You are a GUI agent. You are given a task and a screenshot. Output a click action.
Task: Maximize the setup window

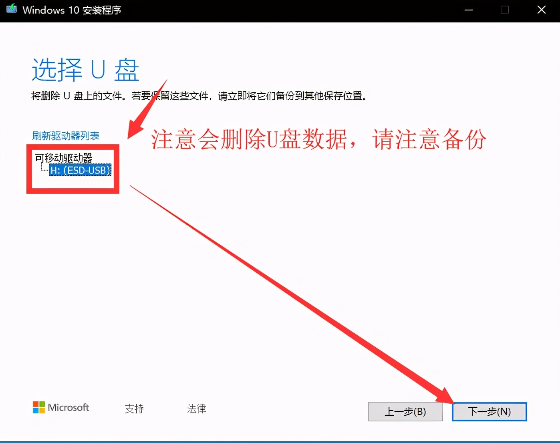(x=505, y=10)
